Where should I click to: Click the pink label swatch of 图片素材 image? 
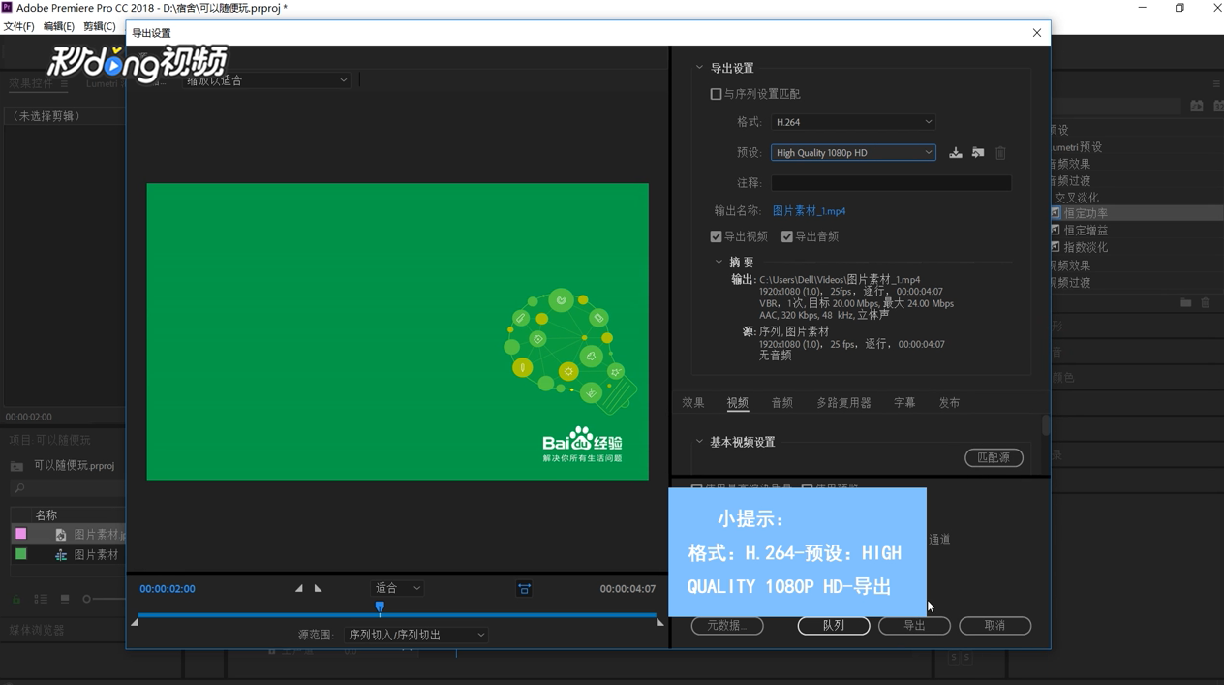pyautogui.click(x=20, y=534)
